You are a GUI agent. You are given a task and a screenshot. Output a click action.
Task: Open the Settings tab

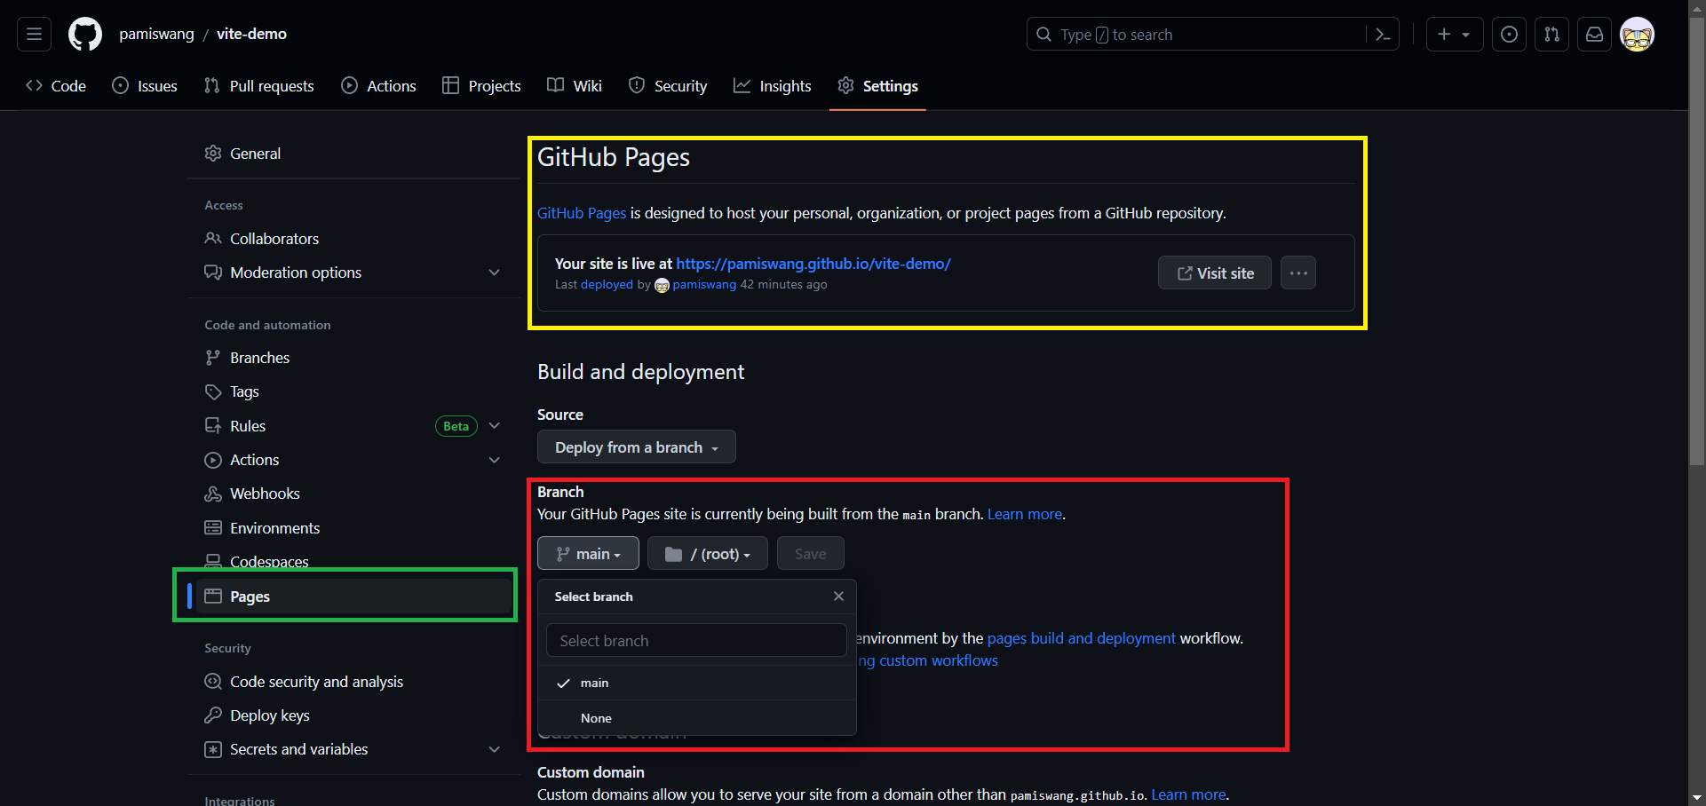(x=877, y=86)
